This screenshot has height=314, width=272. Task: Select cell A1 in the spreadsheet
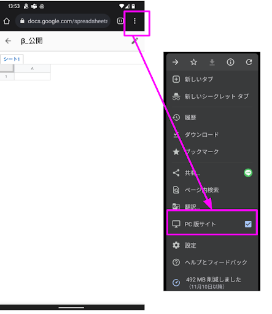33,77
